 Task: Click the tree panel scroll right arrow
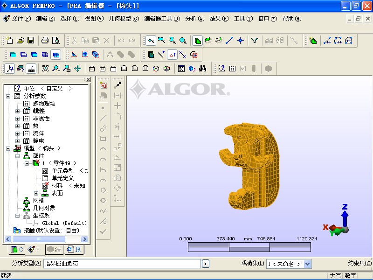click(x=84, y=239)
